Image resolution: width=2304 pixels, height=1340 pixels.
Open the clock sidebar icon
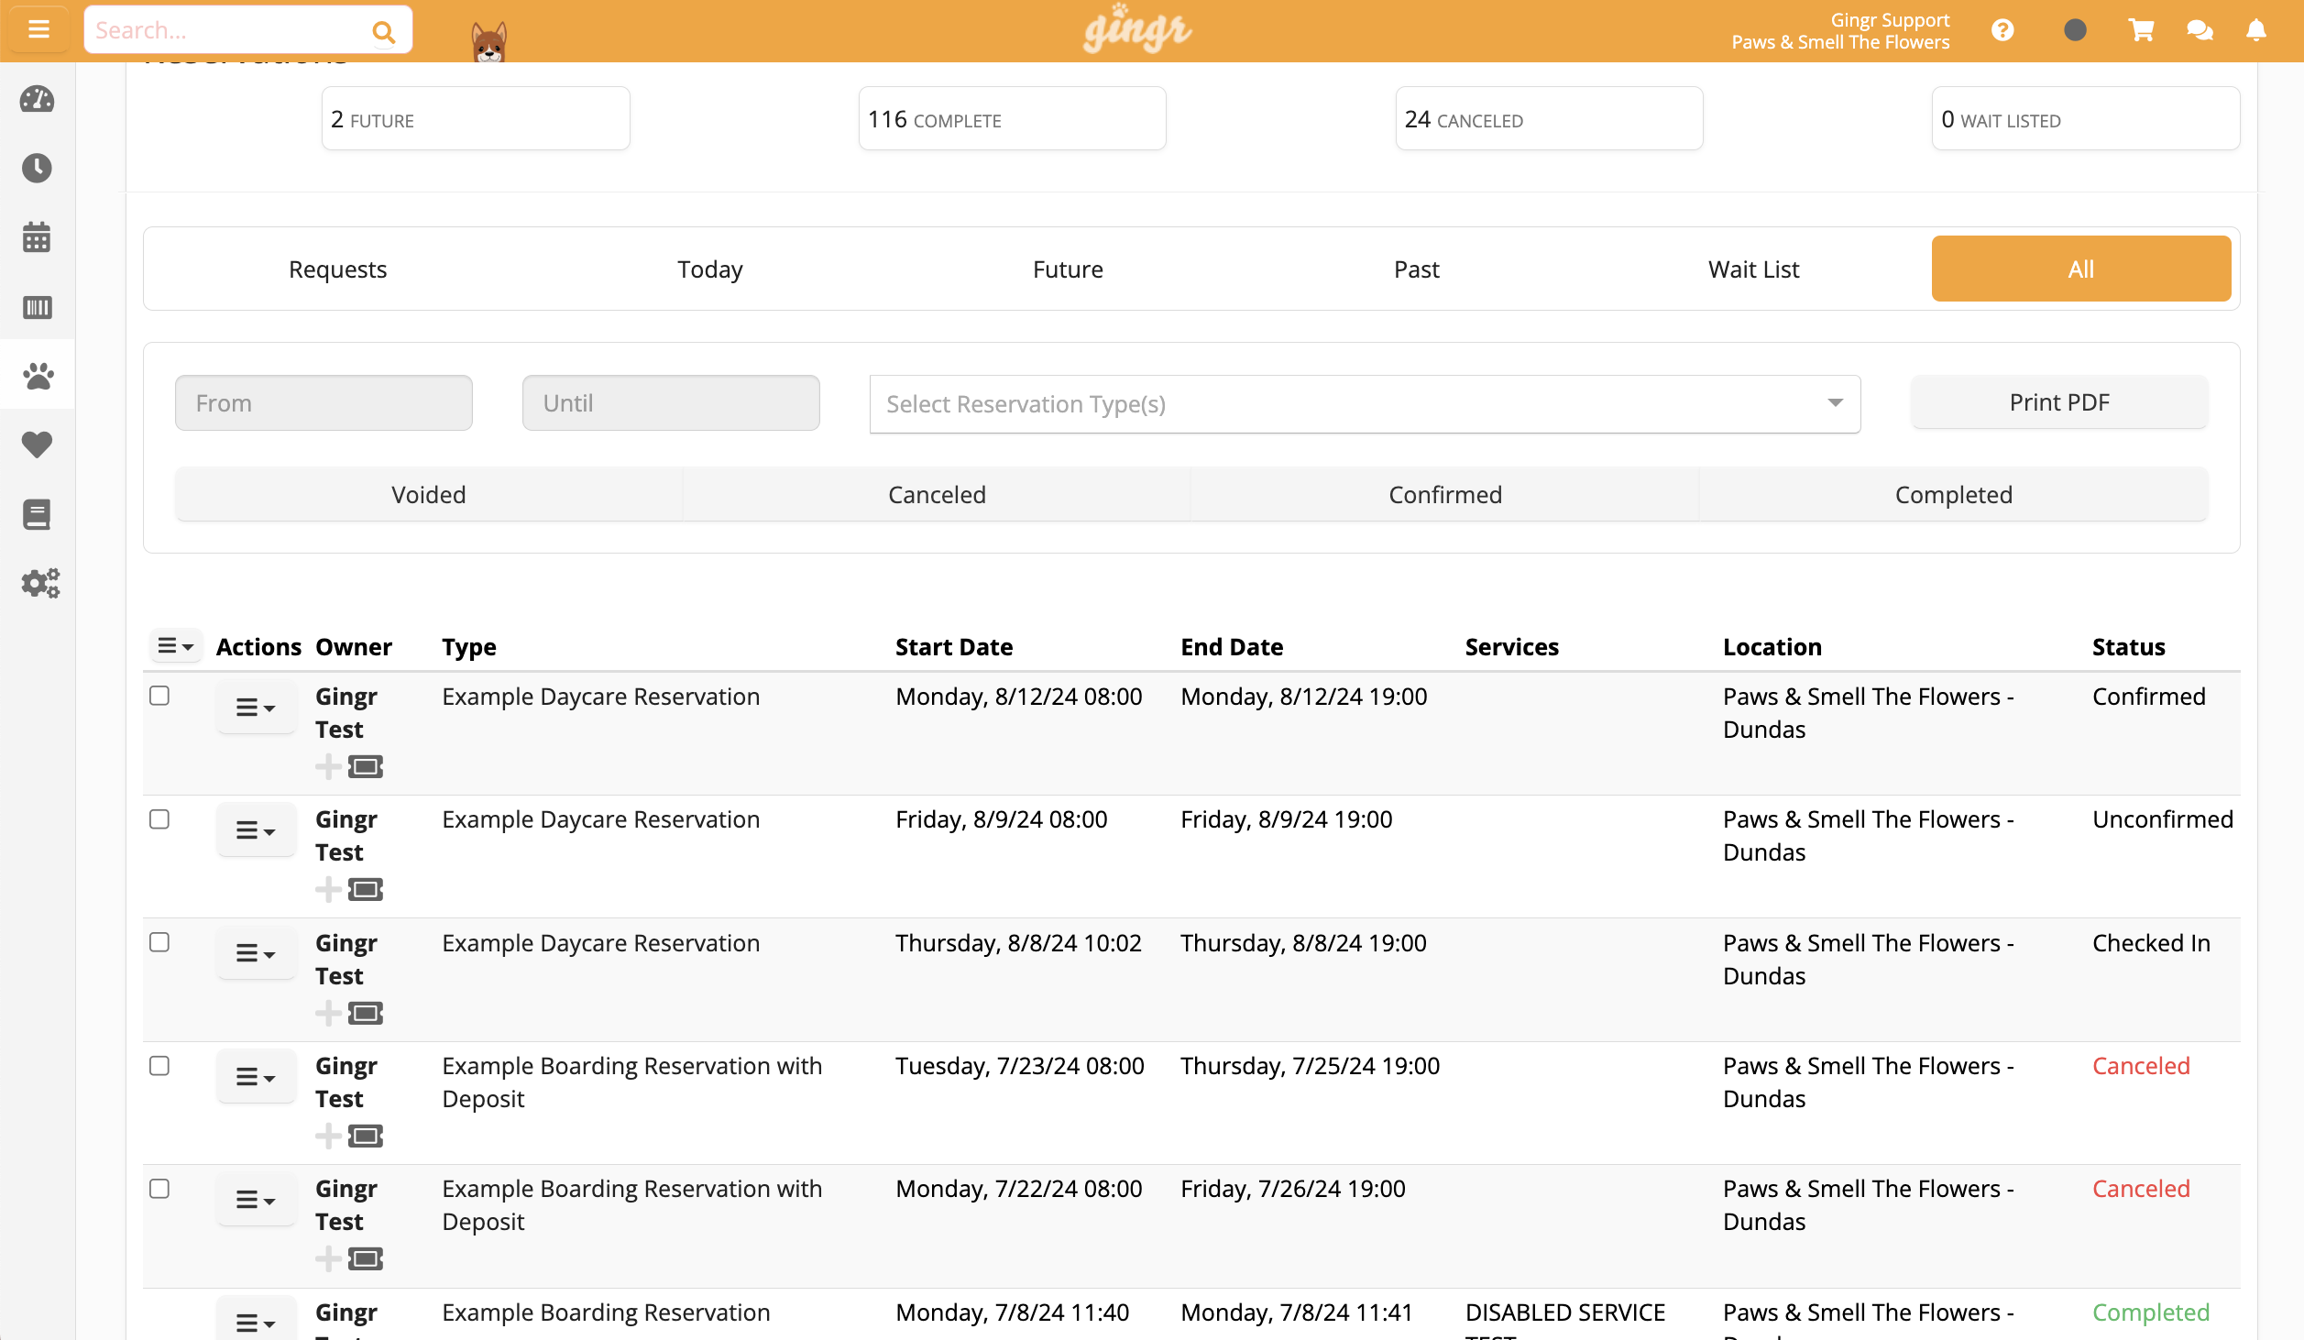tap(37, 168)
